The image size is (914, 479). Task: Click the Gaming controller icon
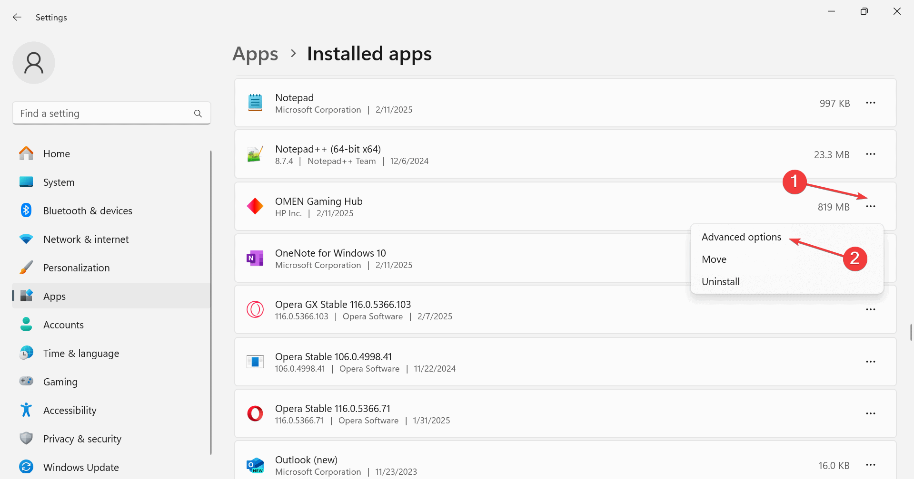tap(26, 381)
